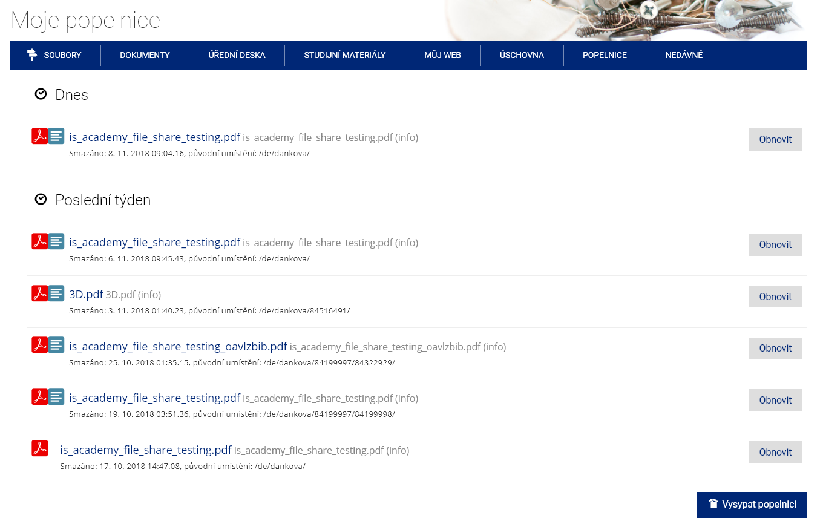Viewport: 823px width, 524px height.
Task: Click the (info) link next to 3D.pdf
Action: coord(149,295)
